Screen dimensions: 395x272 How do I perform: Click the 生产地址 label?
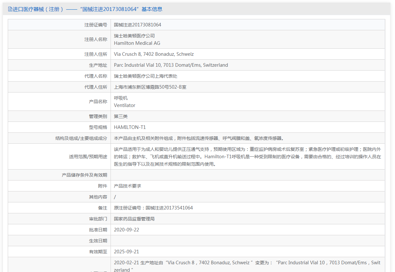[x=98, y=65]
